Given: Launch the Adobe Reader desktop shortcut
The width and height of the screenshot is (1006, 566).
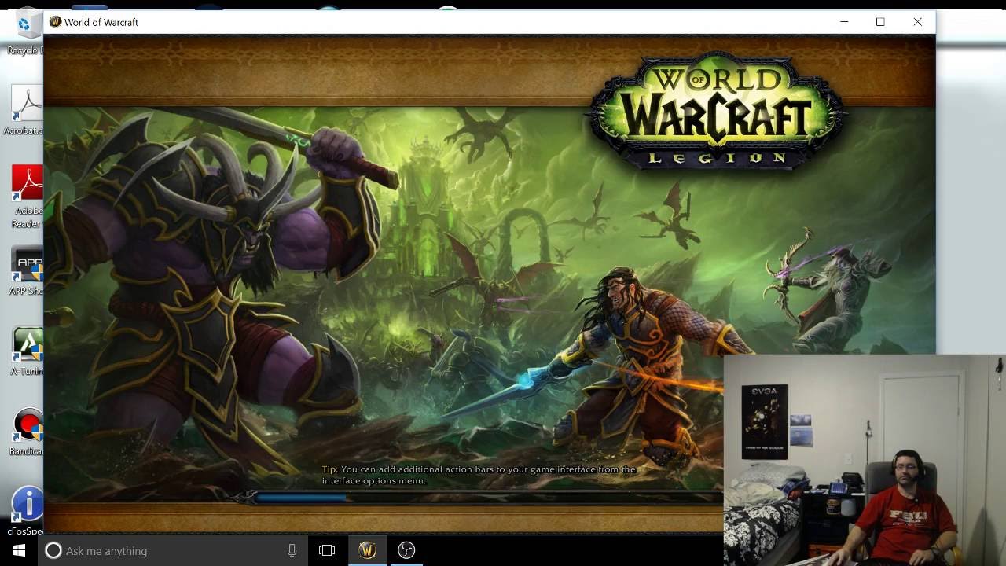Looking at the screenshot, I should point(27,197).
